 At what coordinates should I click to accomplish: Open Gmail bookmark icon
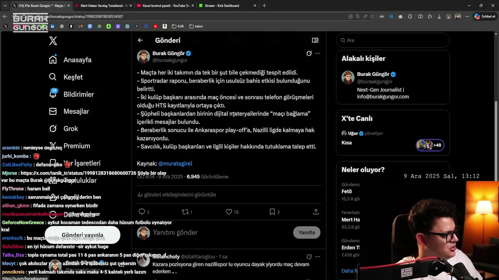[80, 26]
